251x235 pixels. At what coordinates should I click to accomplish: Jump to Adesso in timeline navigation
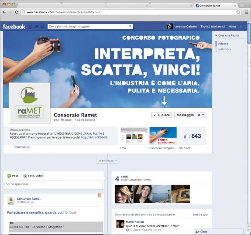tap(223, 44)
